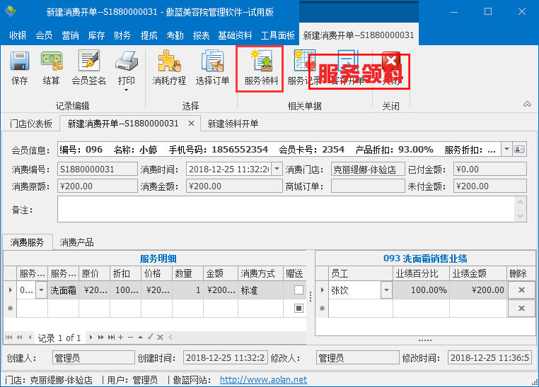Image resolution: width=539 pixels, height=387 pixels.
Task: Open the www.aolan.net website link
Action: pyautogui.click(x=263, y=380)
